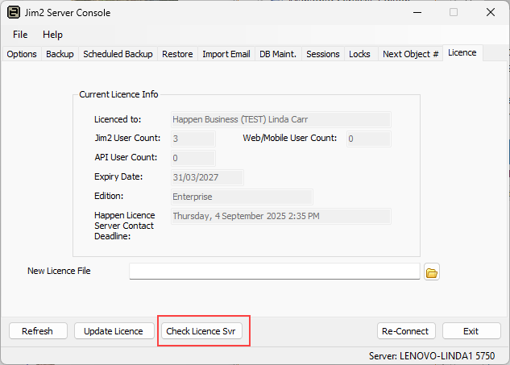Click Check Licence Svr button
The height and width of the screenshot is (365, 510).
[x=201, y=331]
